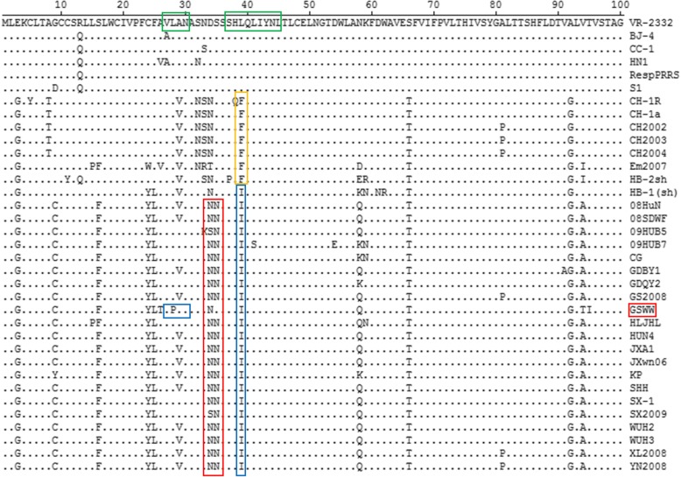
Task: Click the tall red-boxed NN residue column
Action: 213,337
